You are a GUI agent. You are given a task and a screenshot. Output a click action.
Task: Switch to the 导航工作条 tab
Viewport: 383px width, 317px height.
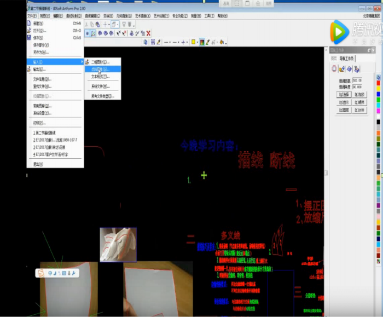click(x=347, y=59)
